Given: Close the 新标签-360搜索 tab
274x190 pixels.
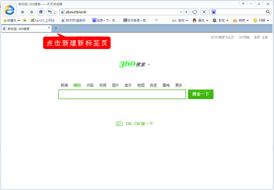Looking at the screenshot, I should pos(49,28).
